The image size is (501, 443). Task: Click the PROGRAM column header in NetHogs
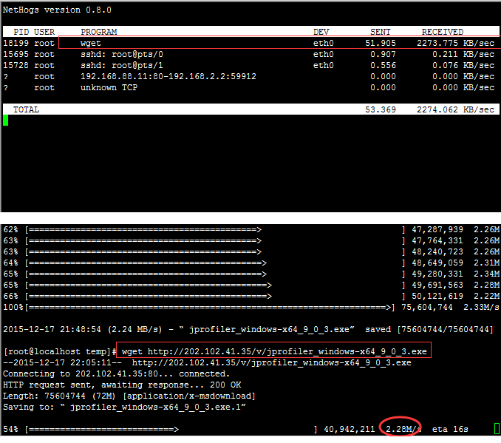(x=98, y=33)
